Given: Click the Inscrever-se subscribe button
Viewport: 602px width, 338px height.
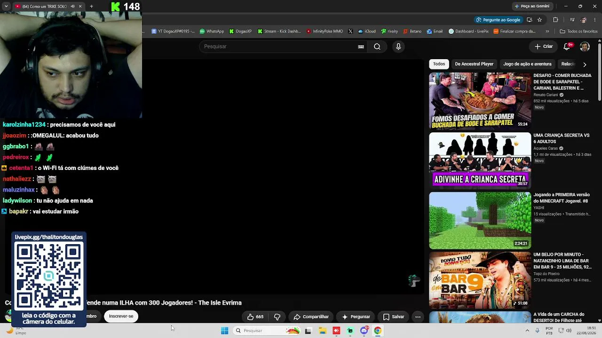Looking at the screenshot, I should tap(121, 316).
